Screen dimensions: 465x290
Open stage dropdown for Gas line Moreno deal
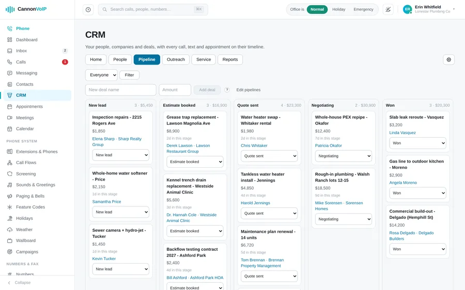coord(417,193)
